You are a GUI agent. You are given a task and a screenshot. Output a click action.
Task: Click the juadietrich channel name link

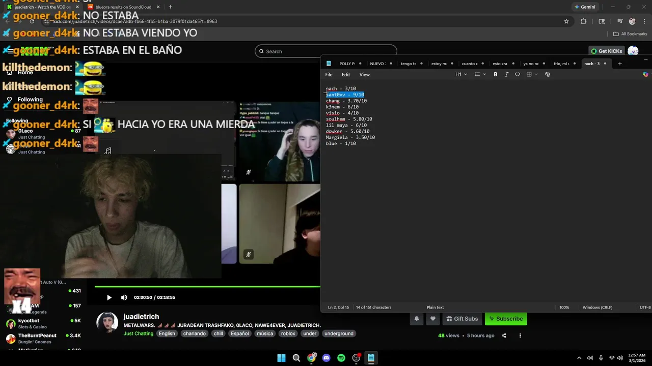click(141, 316)
